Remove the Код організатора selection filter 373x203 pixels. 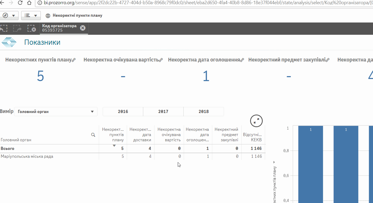tap(83, 28)
